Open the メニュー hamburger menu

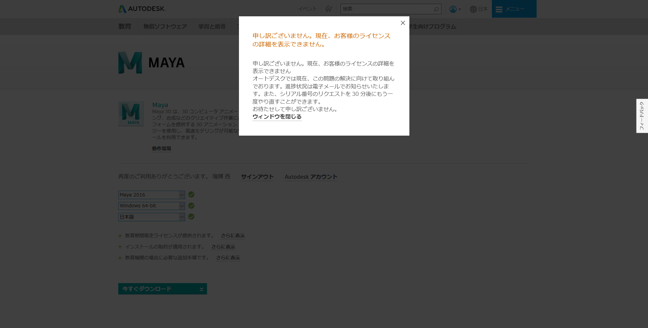pos(514,9)
